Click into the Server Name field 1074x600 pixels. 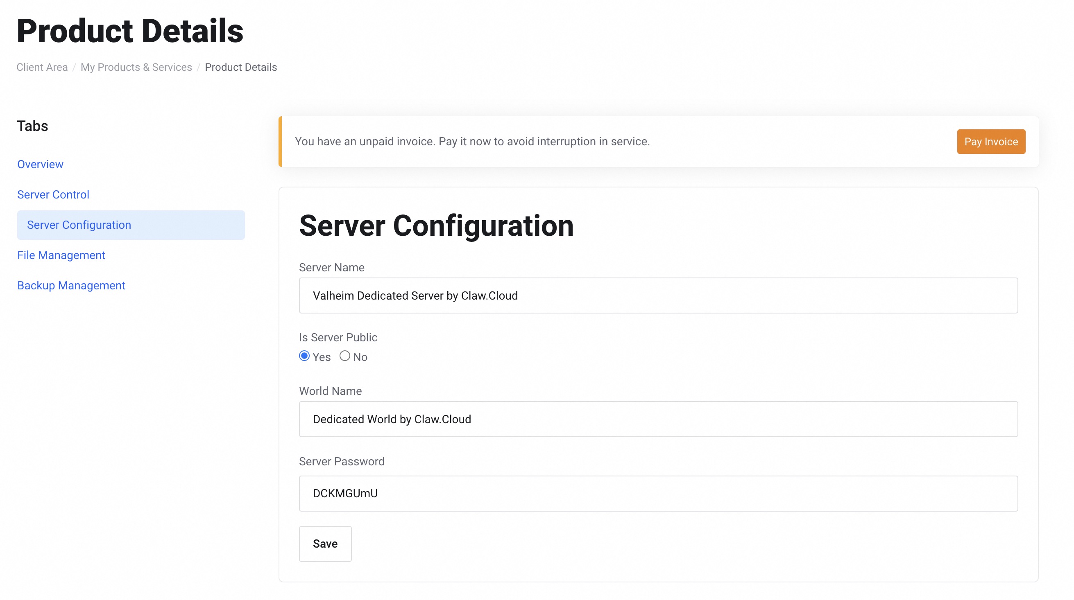tap(658, 295)
